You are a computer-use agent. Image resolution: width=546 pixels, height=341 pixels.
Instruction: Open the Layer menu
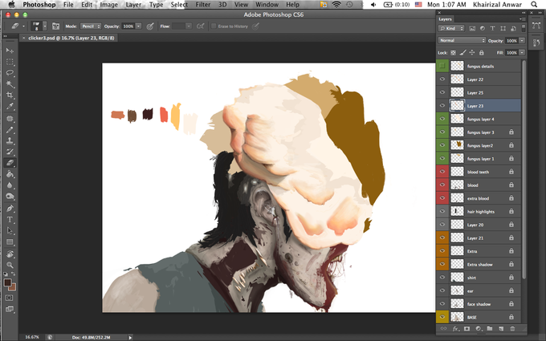click(x=134, y=5)
